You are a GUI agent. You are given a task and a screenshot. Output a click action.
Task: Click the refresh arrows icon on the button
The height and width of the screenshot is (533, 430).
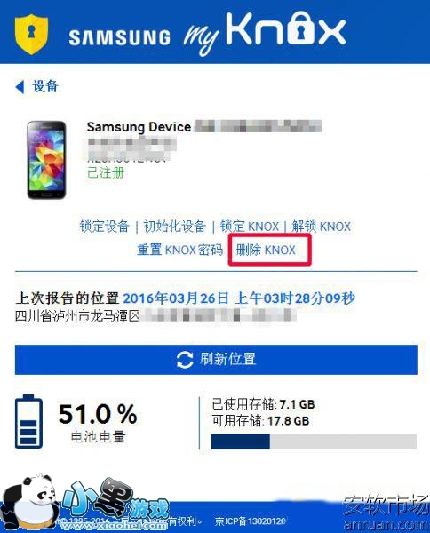185,360
